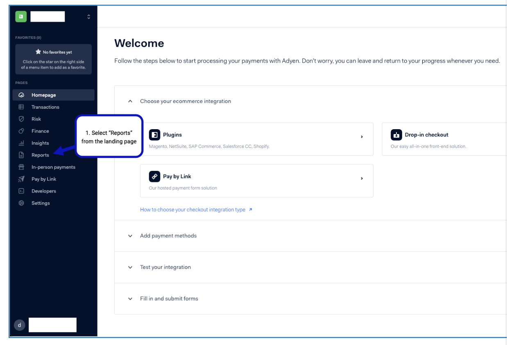Open the Homepage menu item
Image resolution: width=507 pixels, height=345 pixels.
54,95
